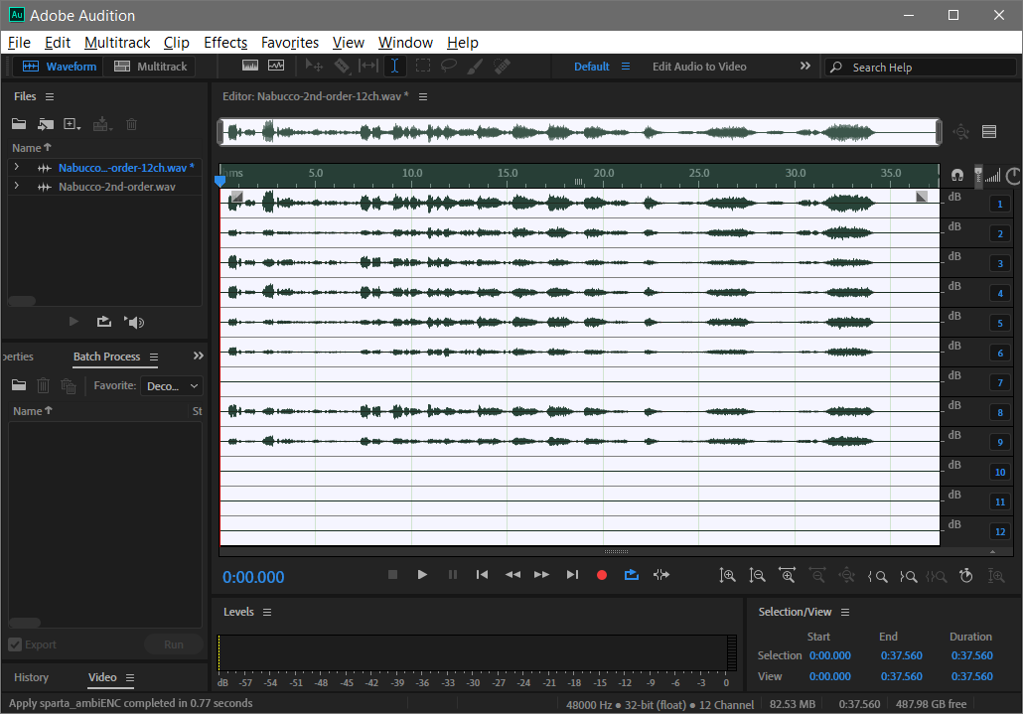Select the Slip tool

click(367, 66)
